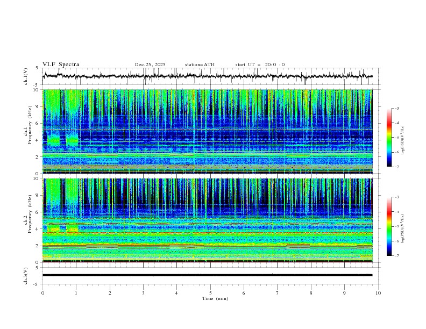Image resolution: width=426 pixels, height=329 pixels.
Task: Click the "VLF Spectra" title text
Action: [x=61, y=65]
